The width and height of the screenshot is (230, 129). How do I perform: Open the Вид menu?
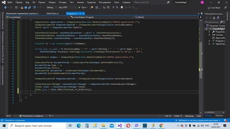tap(27, 3)
